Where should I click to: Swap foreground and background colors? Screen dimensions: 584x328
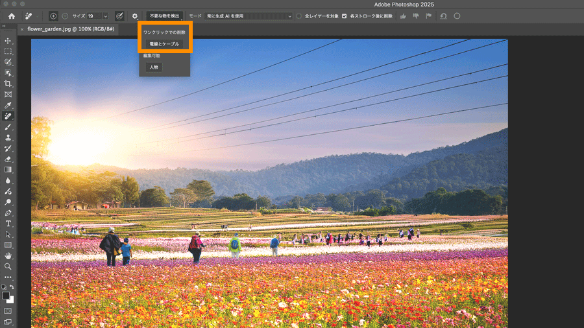pyautogui.click(x=12, y=287)
